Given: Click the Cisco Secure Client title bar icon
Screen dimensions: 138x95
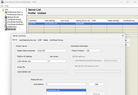Looking at the screenshot, I should tap(2, 2).
